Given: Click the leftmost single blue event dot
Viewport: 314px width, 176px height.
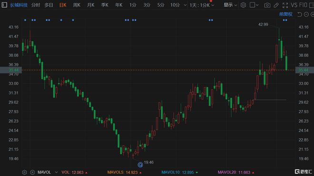Looking at the screenshot, I should (x=25, y=20).
